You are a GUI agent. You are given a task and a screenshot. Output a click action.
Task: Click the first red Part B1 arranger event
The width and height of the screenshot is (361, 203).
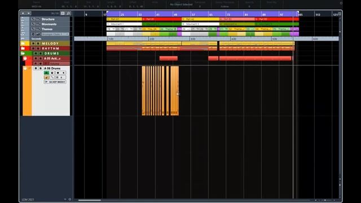(162, 19)
